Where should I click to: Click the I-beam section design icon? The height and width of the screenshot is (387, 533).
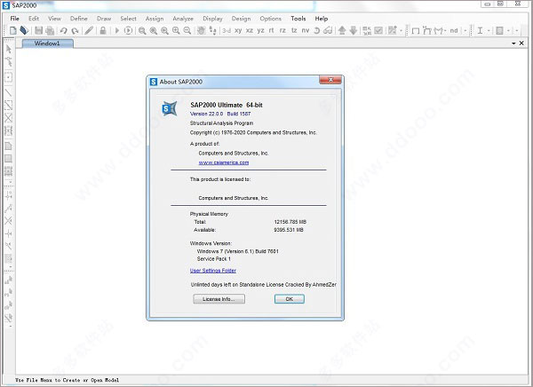[480, 31]
